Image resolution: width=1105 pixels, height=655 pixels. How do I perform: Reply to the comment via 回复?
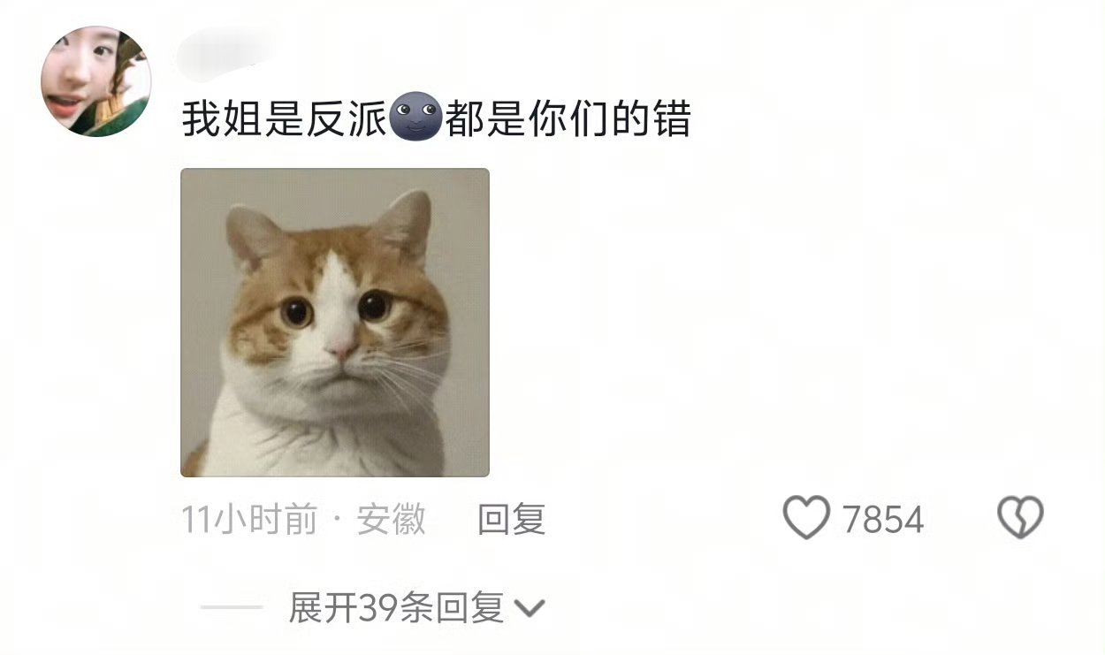point(511,519)
